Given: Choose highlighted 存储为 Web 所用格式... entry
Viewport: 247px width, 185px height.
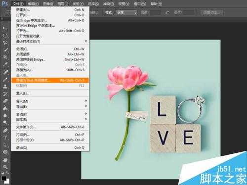Looking at the screenshot, I should (50, 81).
